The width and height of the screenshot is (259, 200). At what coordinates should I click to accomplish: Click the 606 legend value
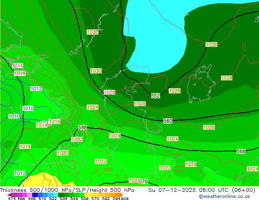coord(125,198)
